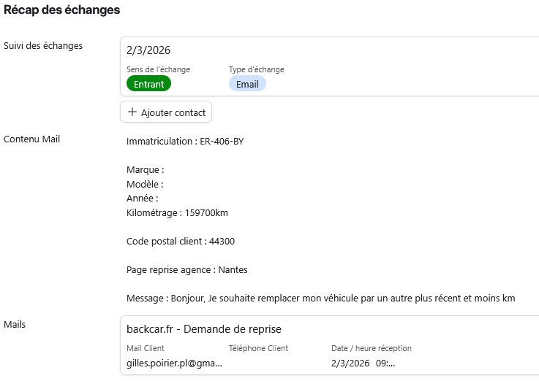Click the gilles.poirier.pl client email address
This screenshot has width=539, height=381.
tap(174, 363)
